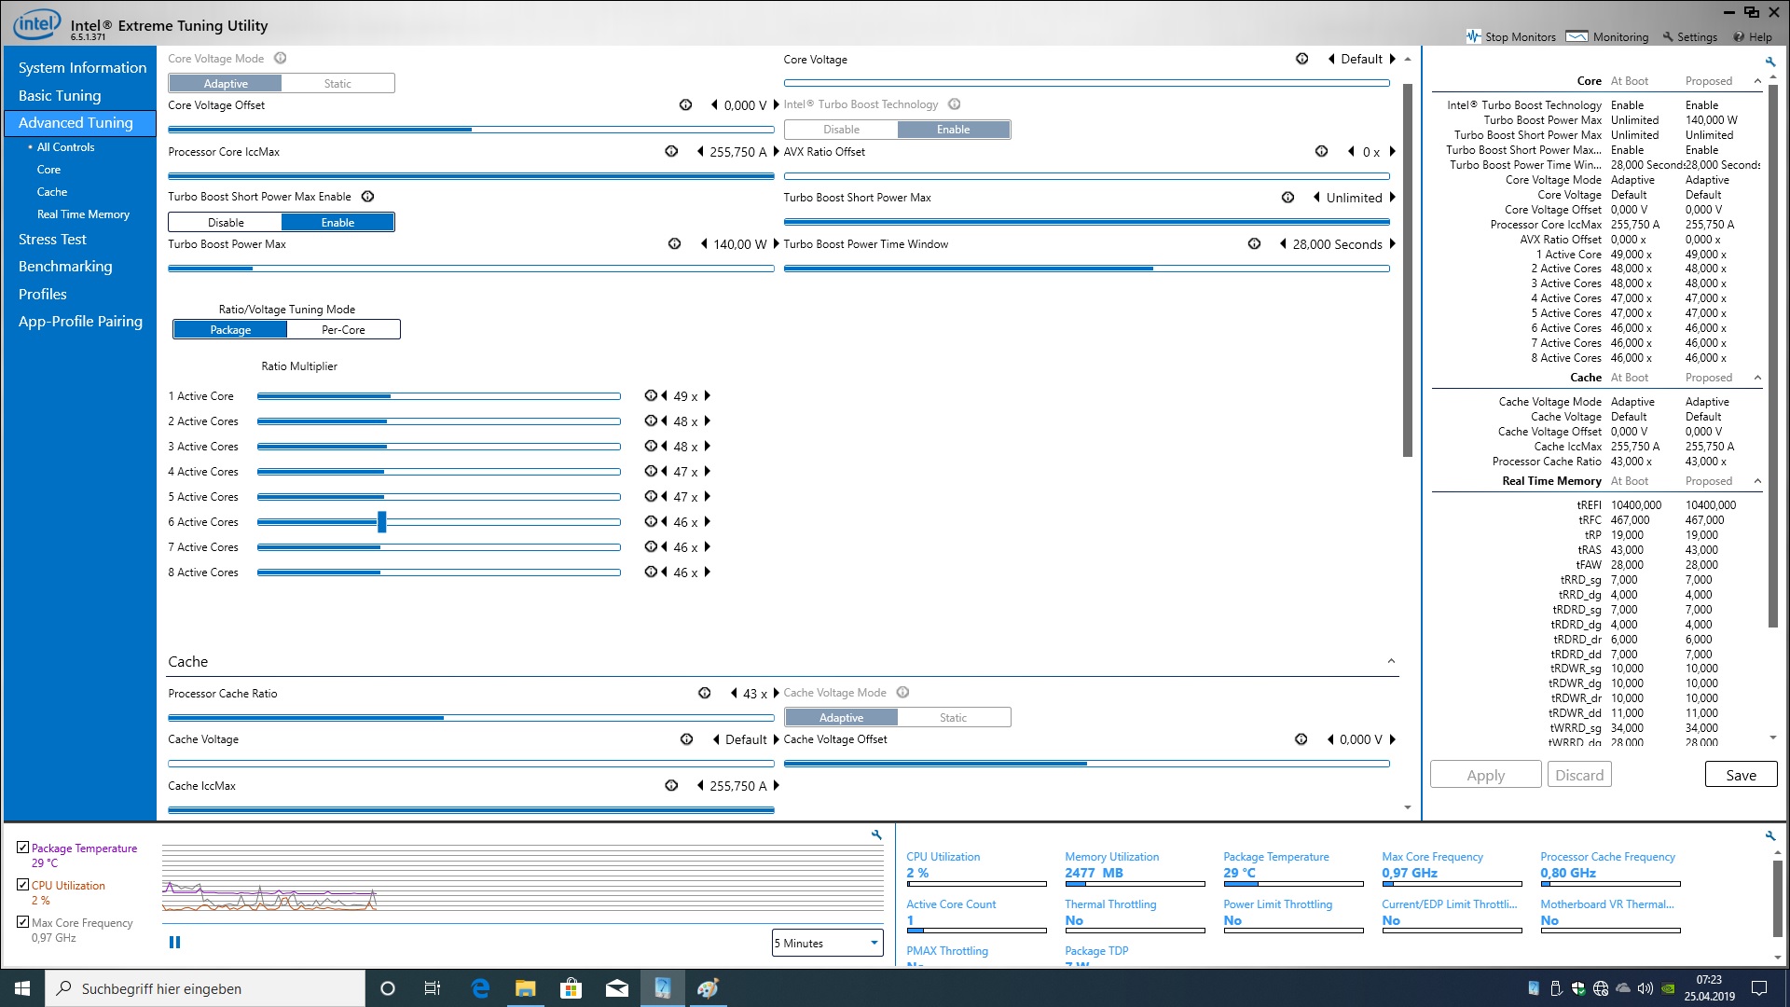Select Static core voltage mode

[x=337, y=83]
